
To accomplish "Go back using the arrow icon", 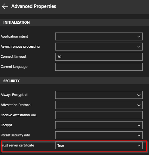I will point(5,6).
